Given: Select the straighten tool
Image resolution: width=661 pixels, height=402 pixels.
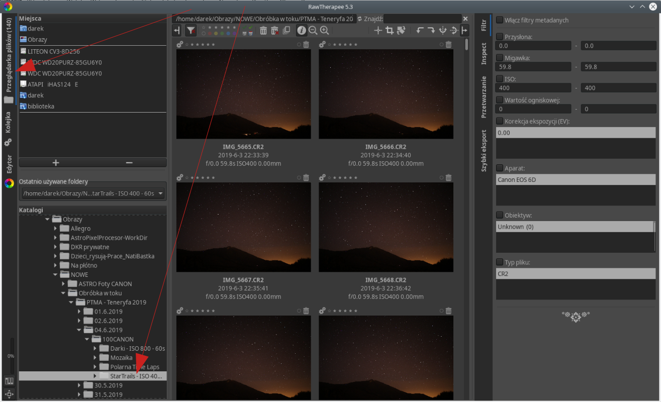Looking at the screenshot, I should pos(401,31).
